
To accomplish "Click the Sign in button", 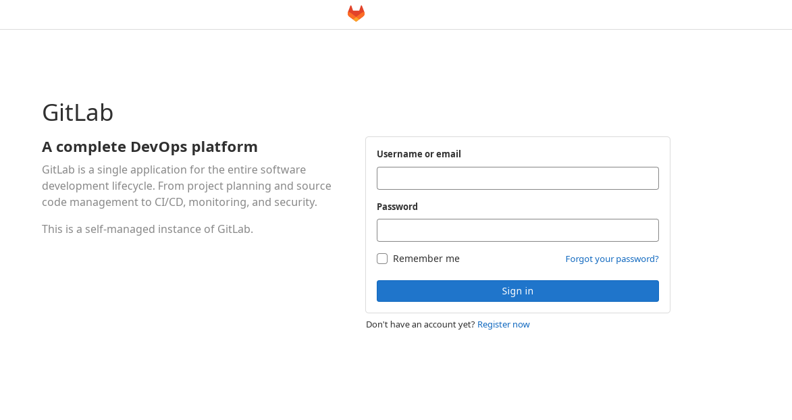I will pos(517,290).
